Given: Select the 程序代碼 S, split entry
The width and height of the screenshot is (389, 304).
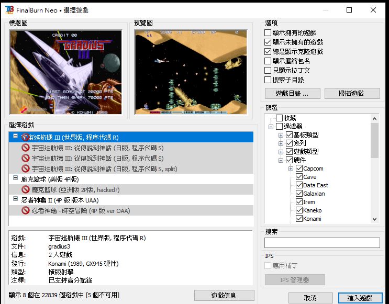Looking at the screenshot, I should click(131, 168).
